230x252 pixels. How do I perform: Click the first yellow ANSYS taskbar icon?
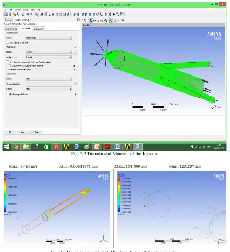click(x=66, y=147)
